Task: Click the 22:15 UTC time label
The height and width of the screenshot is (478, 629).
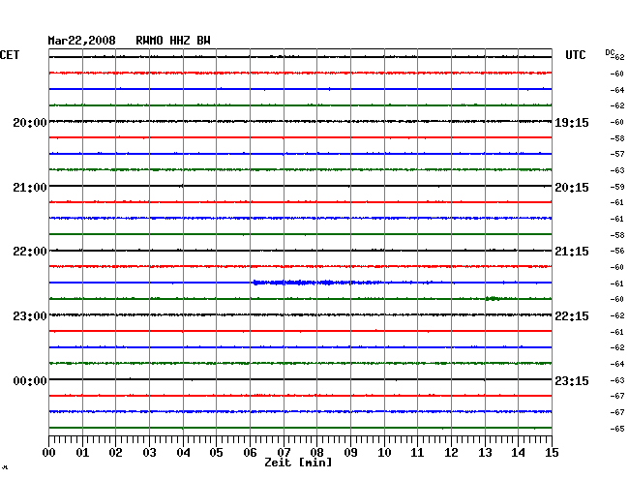Action: pyautogui.click(x=572, y=316)
